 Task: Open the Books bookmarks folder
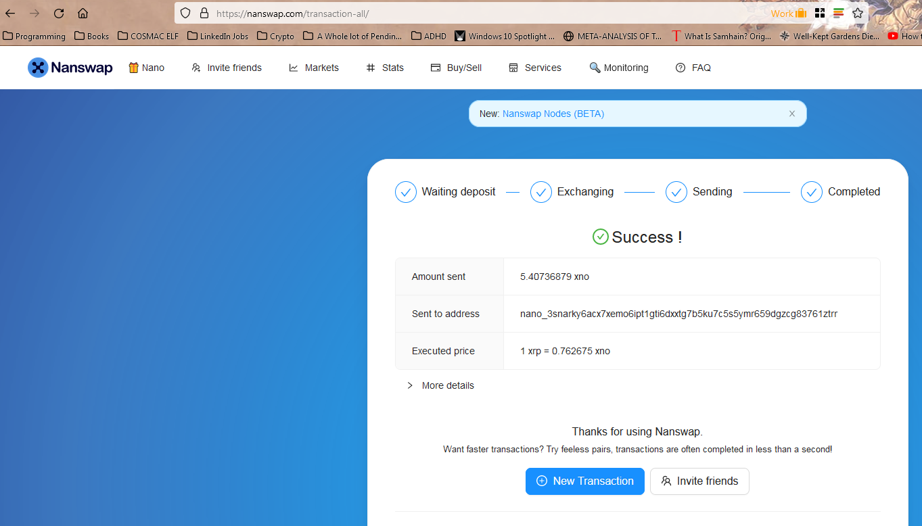(92, 37)
